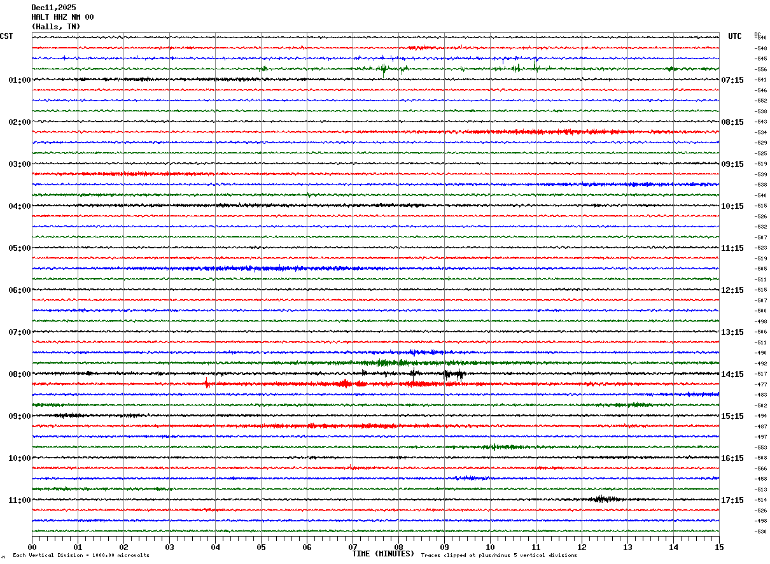The width and height of the screenshot is (770, 564).
Task: Click the "Traces clipped at plus/minus 5" note
Action: [x=499, y=556]
